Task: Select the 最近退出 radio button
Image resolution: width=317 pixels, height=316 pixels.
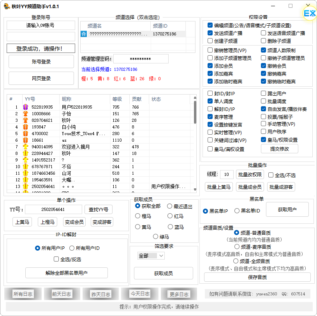Action: 170,206
